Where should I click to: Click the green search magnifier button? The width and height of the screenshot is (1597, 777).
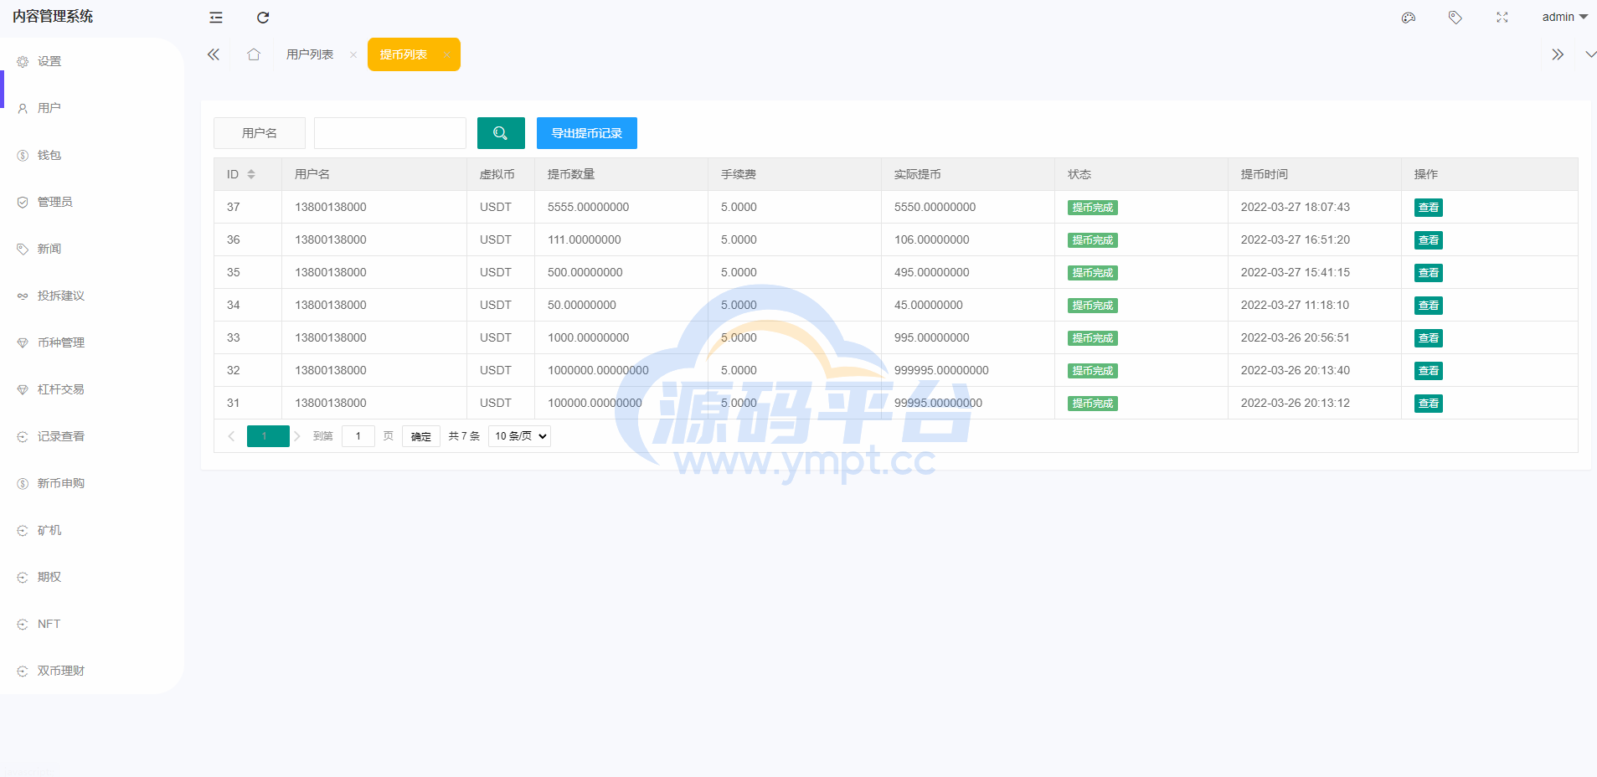coord(501,133)
